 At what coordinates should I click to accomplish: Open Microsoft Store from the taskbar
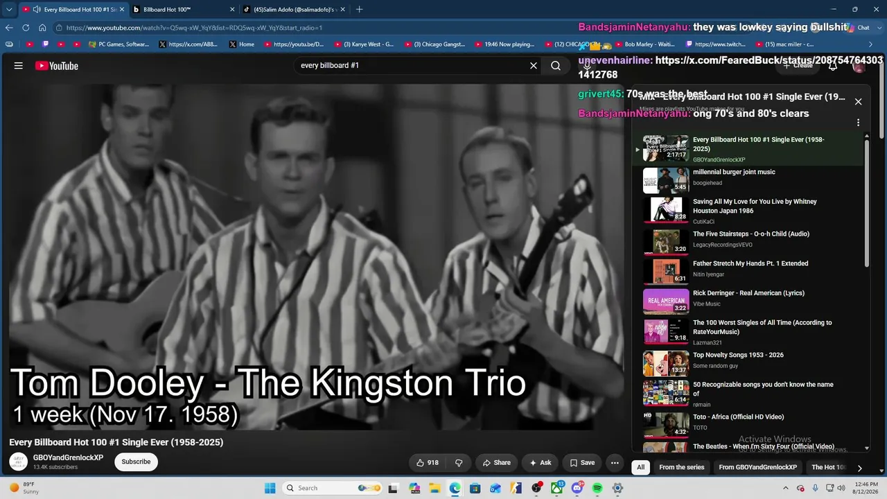tap(475, 488)
